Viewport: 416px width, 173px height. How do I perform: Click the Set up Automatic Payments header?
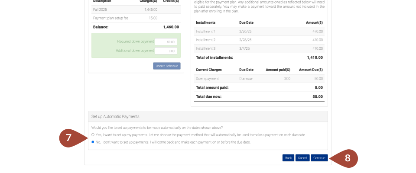[208, 117]
